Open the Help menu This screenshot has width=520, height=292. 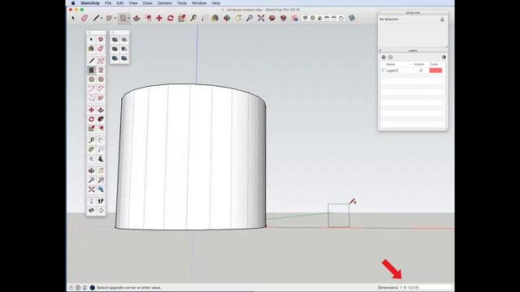point(216,3)
